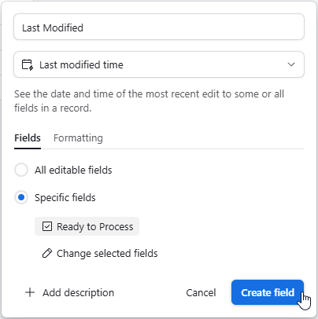Click the field type help text paragraph
Screen dimensions: 318x319
(x=149, y=101)
